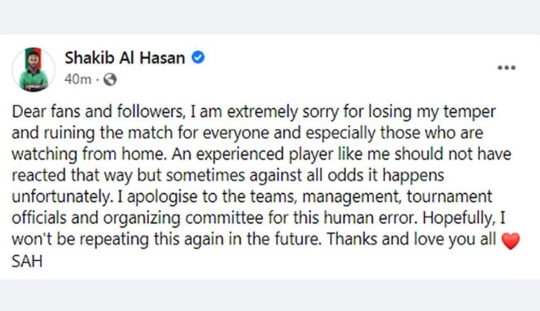This screenshot has width=540, height=311.
Task: Click the blue verified badge
Action: click(198, 58)
